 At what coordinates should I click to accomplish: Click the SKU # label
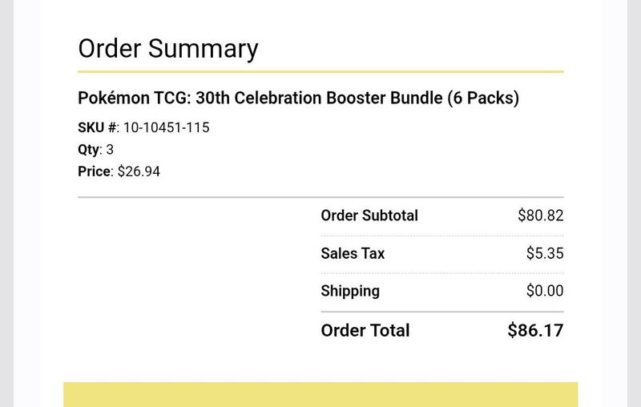tap(97, 127)
